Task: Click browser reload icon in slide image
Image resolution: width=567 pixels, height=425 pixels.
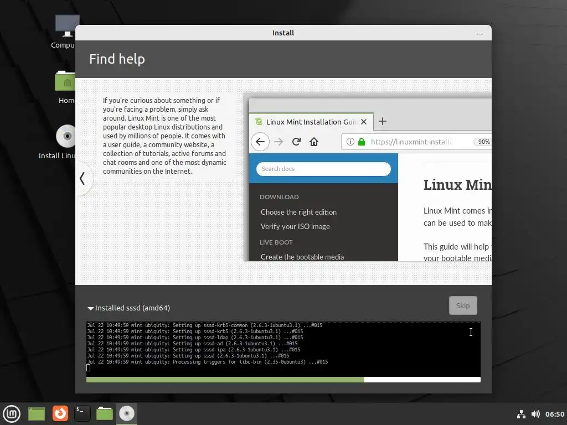Action: coord(297,142)
